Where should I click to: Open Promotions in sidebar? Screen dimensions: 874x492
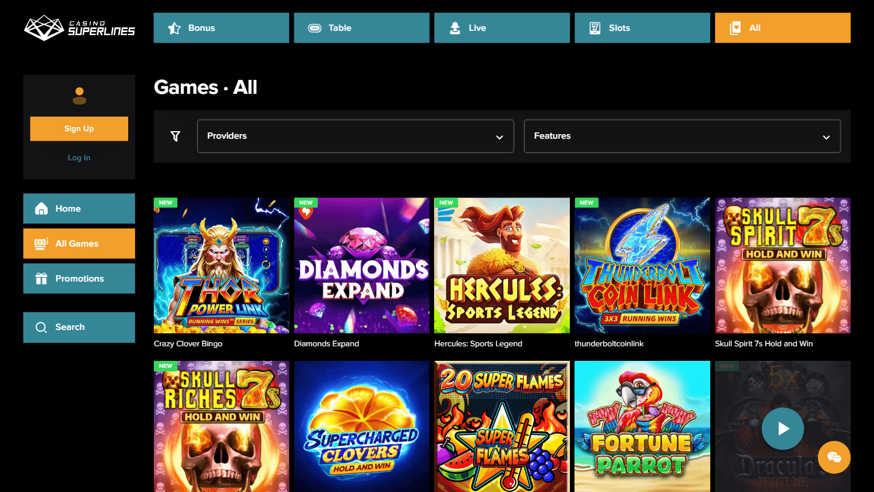point(79,279)
